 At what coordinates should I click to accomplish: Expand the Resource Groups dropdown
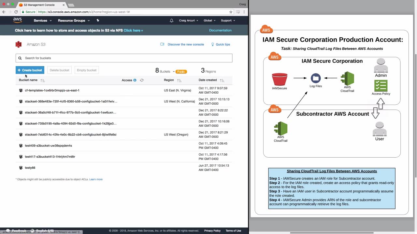point(74,20)
